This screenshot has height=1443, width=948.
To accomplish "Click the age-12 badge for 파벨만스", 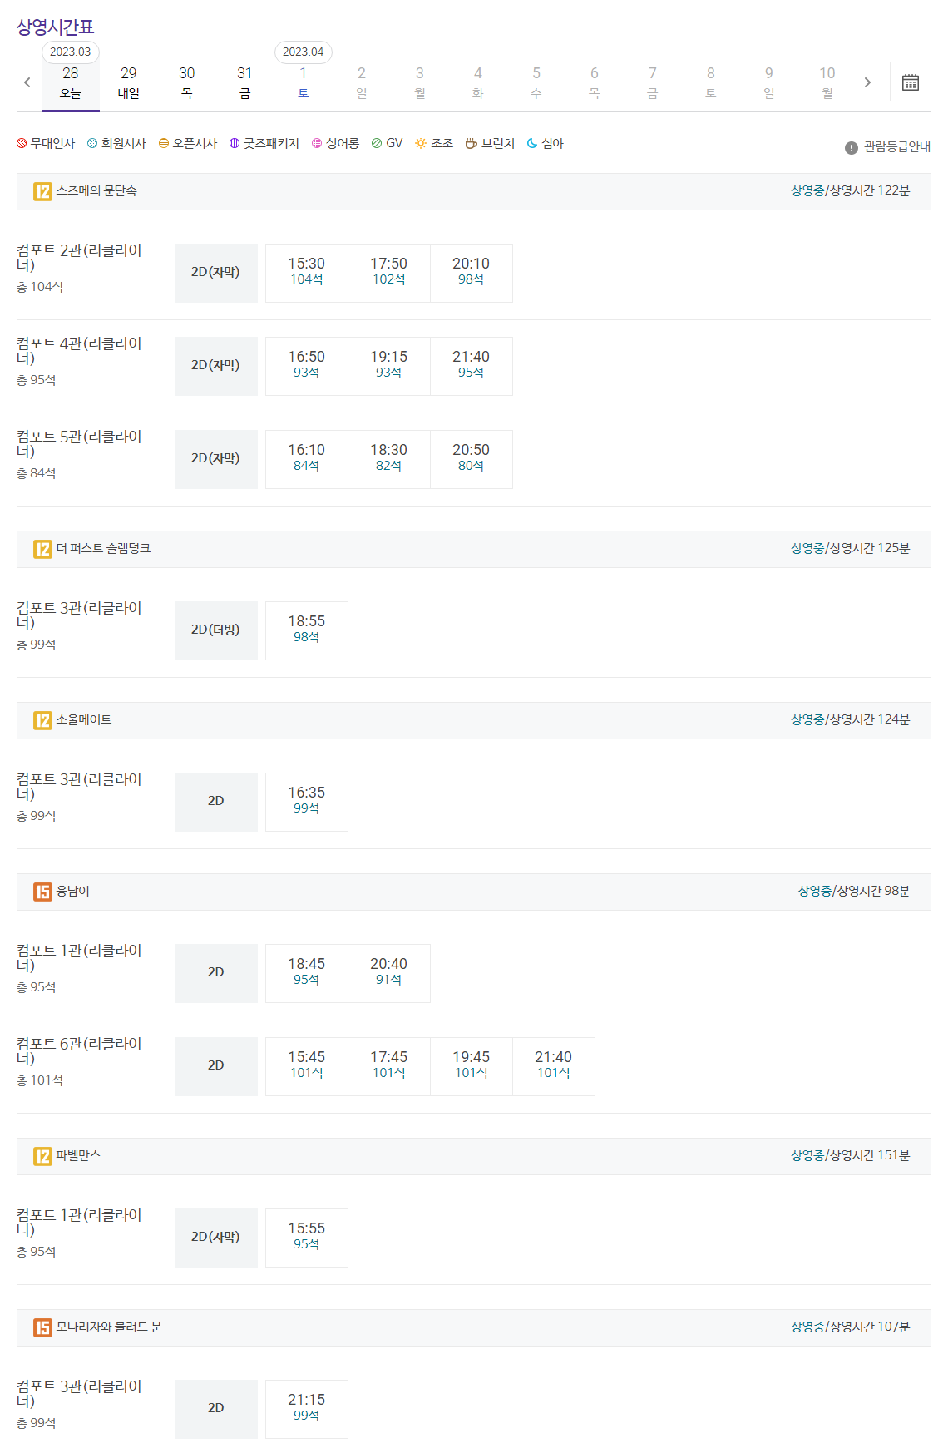I will (x=42, y=1156).
